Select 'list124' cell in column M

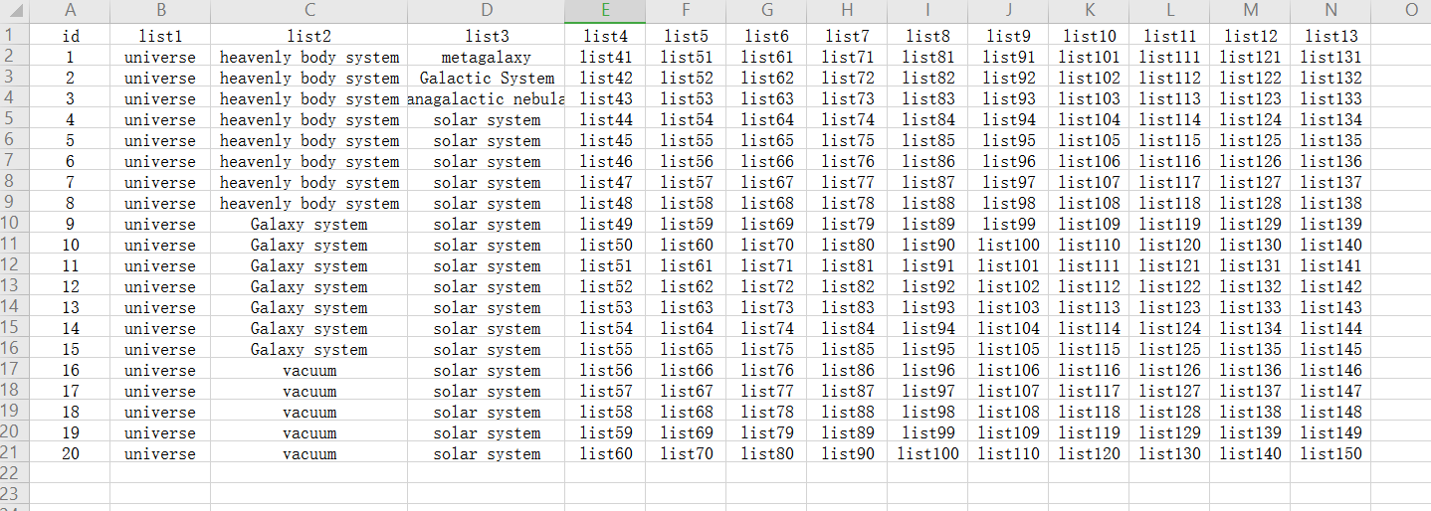[1250, 119]
